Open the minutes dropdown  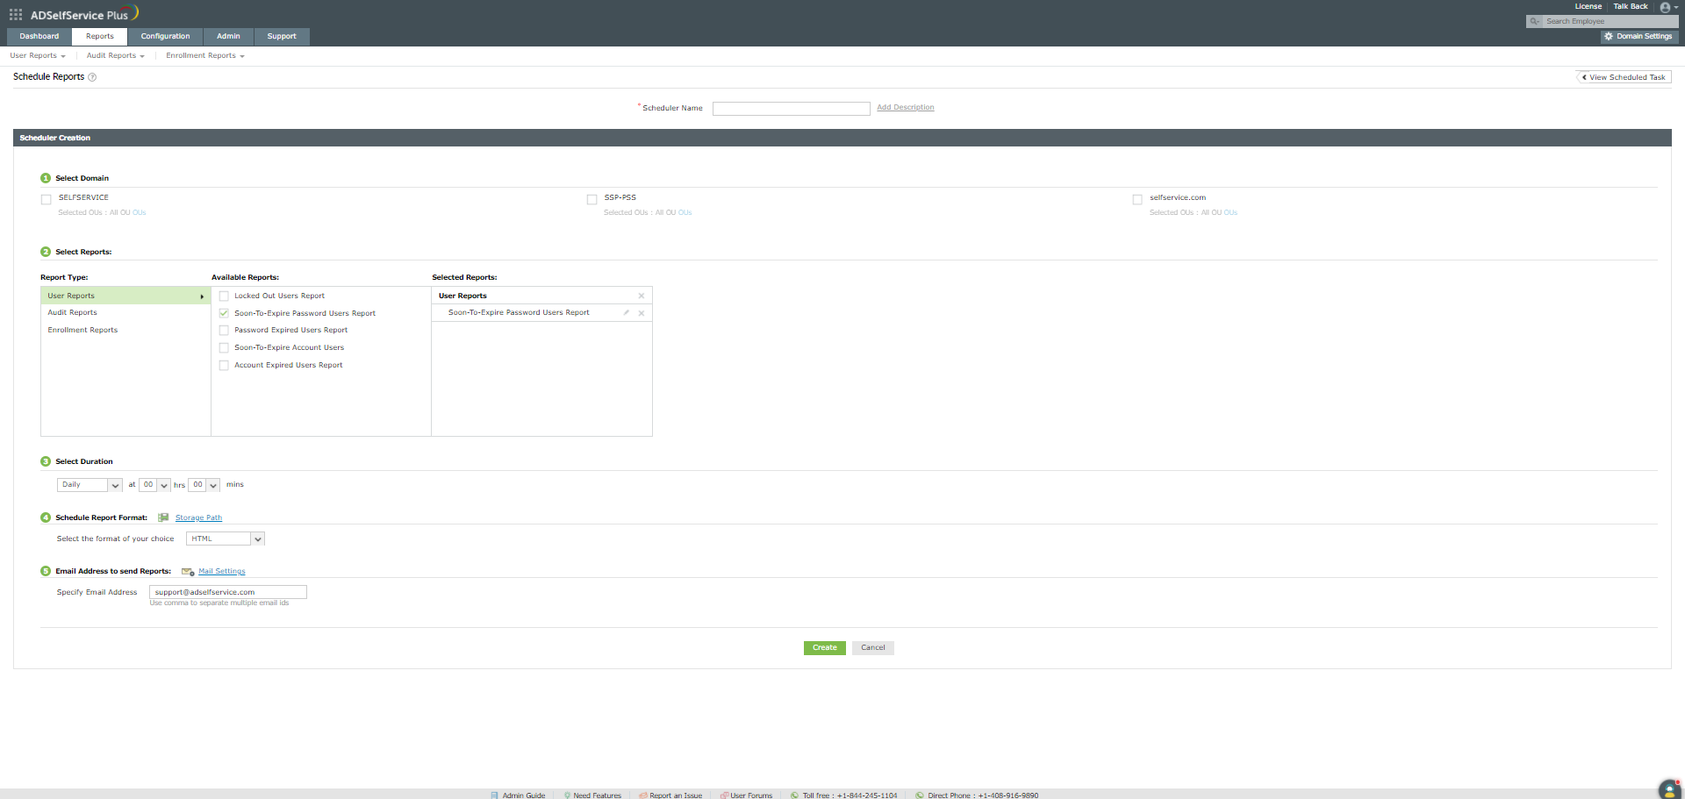(x=204, y=485)
